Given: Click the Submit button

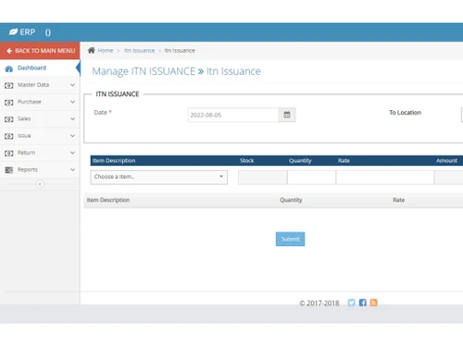Looking at the screenshot, I should pyautogui.click(x=290, y=239).
